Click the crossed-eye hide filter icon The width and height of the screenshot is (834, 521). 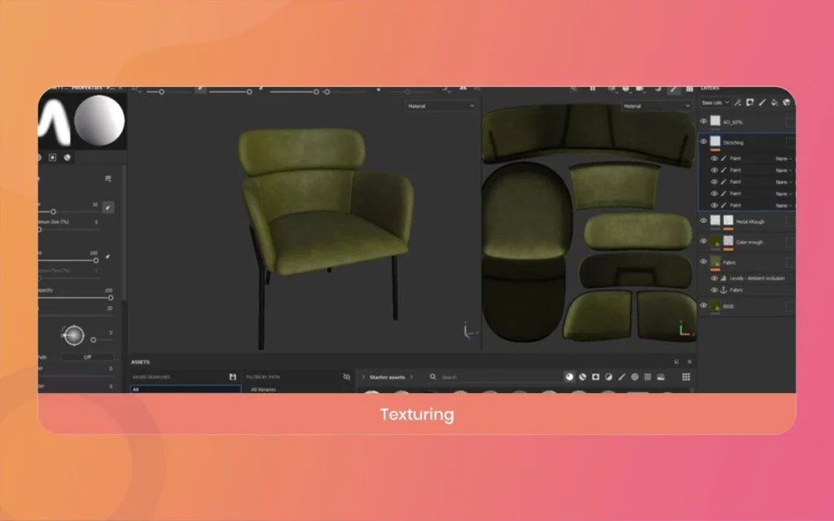tap(347, 377)
